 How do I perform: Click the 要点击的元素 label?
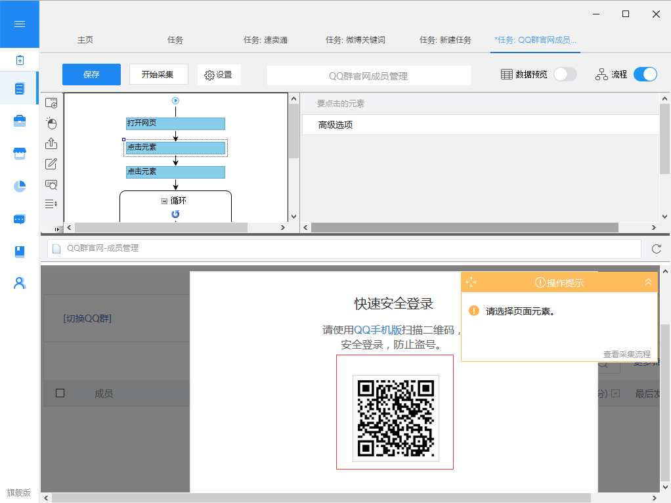click(x=341, y=104)
